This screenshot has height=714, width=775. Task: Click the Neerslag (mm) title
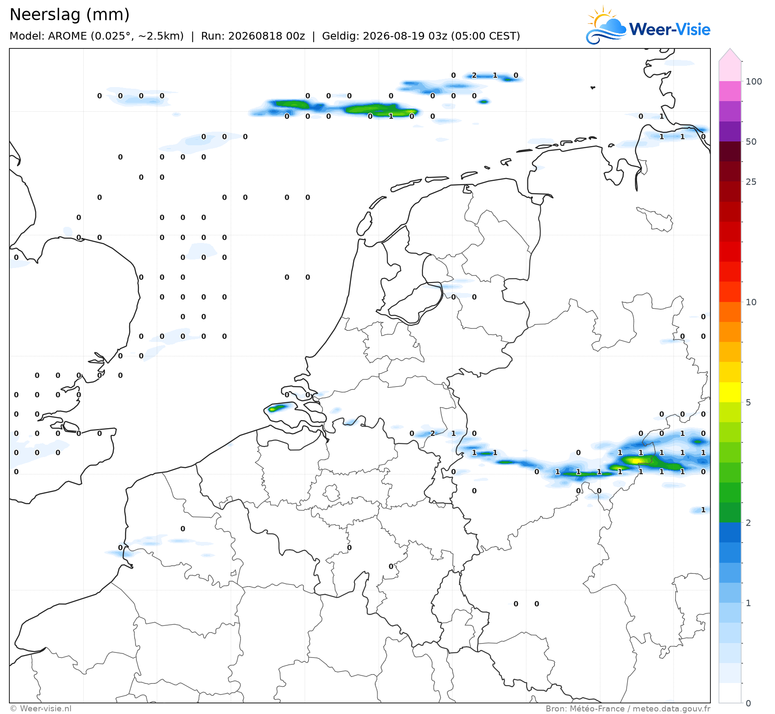pyautogui.click(x=70, y=14)
